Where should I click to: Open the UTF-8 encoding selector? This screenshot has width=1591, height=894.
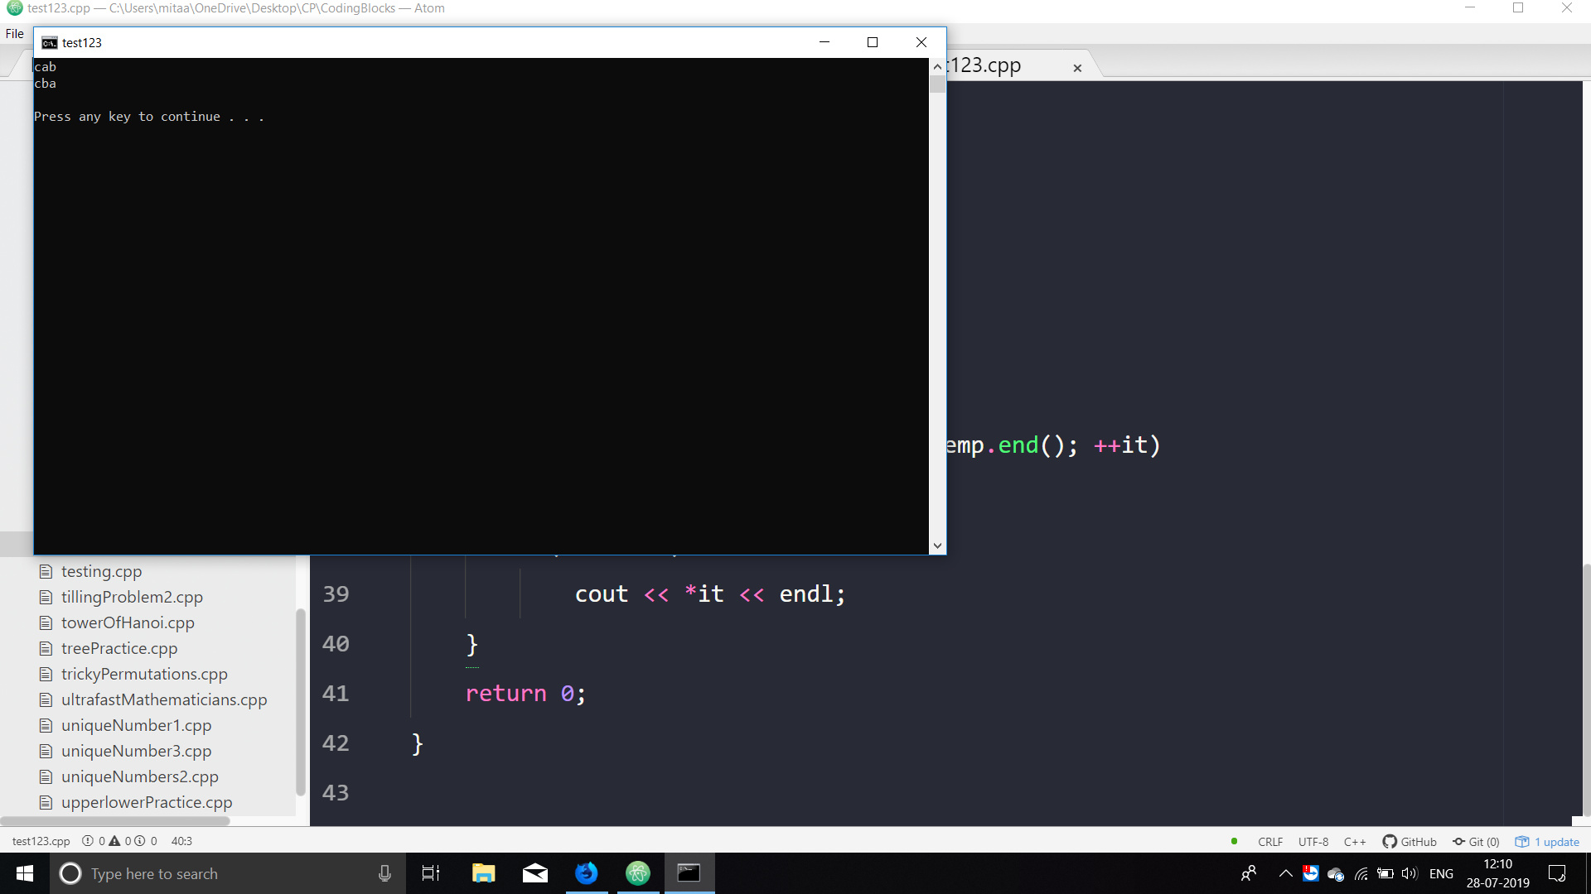point(1313,842)
